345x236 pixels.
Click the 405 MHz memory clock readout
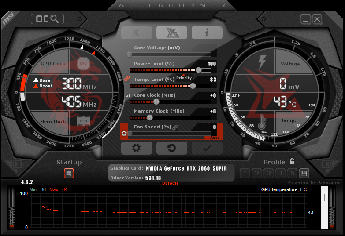click(79, 102)
